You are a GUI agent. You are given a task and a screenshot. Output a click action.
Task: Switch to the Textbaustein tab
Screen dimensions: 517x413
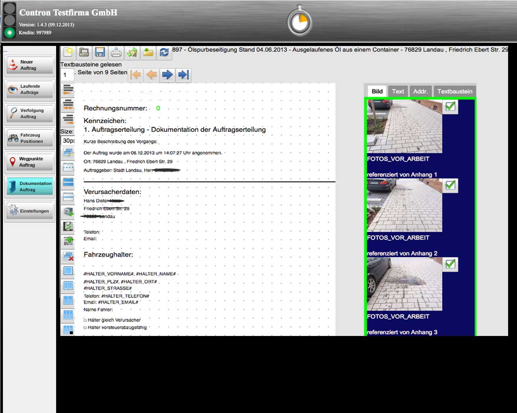(x=454, y=91)
